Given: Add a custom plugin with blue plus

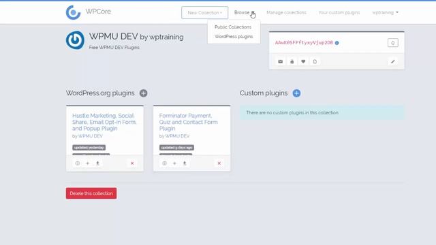Looking at the screenshot, I should [296, 93].
